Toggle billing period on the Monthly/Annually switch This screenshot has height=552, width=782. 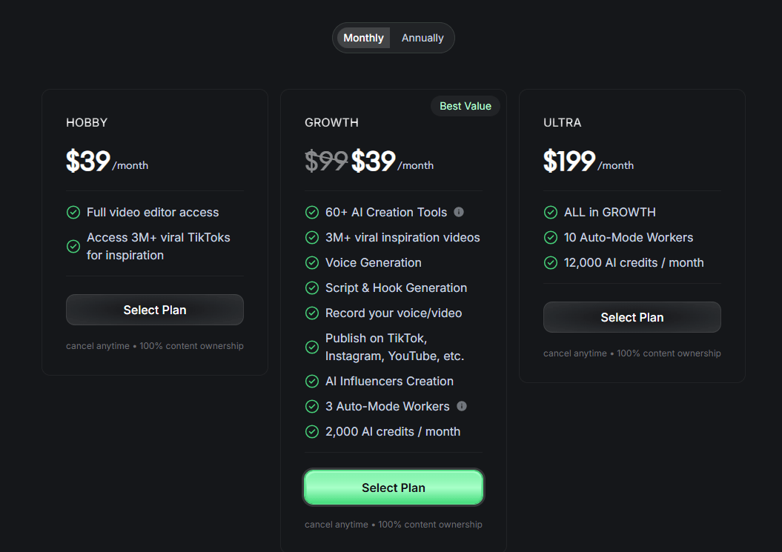[393, 37]
